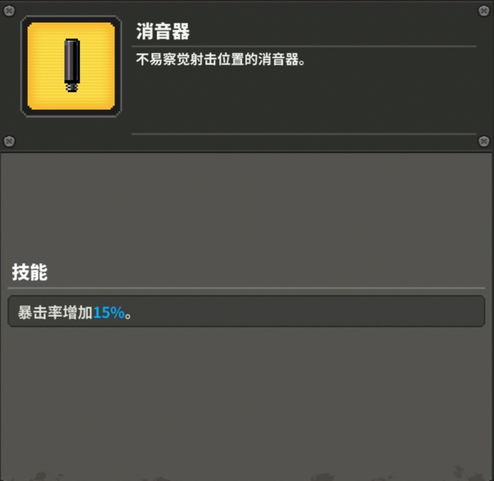Click the threaded end of the silencer
This screenshot has height=481, width=494.
tap(72, 87)
